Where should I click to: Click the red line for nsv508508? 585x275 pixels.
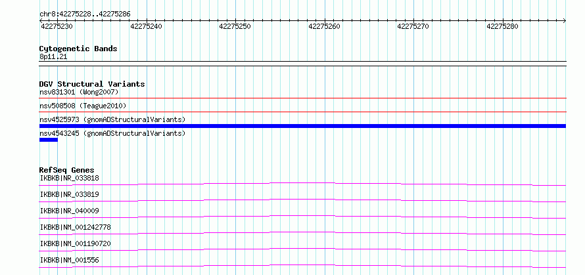tap(302, 112)
